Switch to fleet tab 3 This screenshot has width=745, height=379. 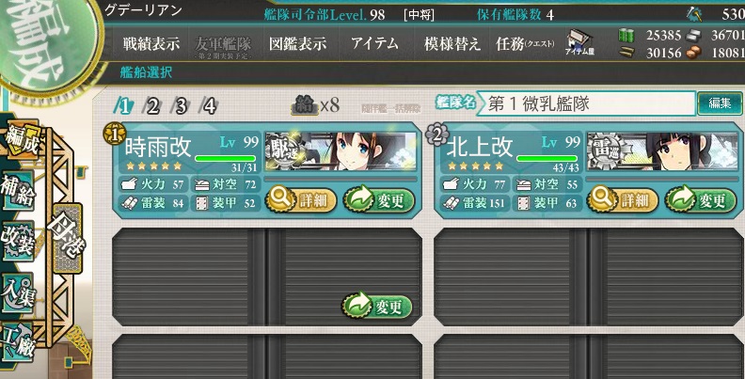181,106
